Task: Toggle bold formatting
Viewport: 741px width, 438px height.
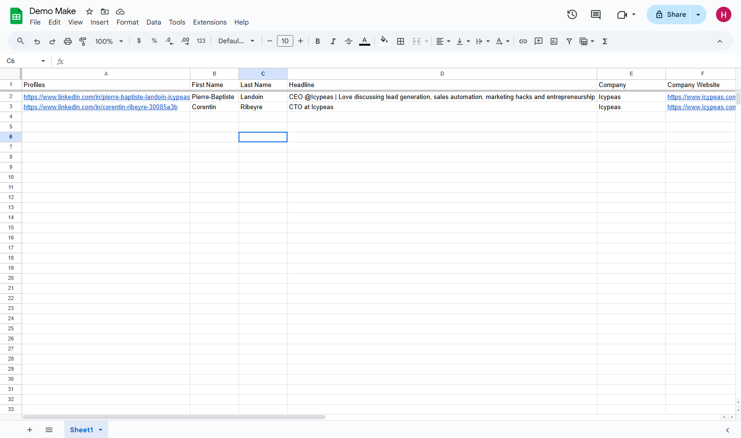Action: (x=318, y=41)
